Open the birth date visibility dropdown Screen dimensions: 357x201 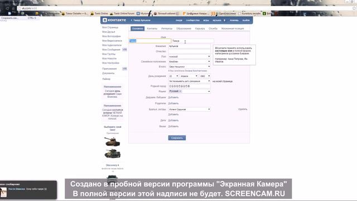click(x=189, y=81)
